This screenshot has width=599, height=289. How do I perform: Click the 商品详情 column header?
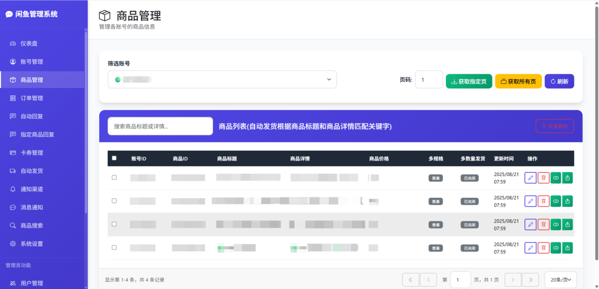pyautogui.click(x=300, y=158)
